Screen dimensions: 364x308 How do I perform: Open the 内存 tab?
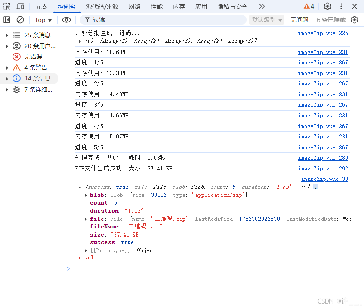pos(179,7)
